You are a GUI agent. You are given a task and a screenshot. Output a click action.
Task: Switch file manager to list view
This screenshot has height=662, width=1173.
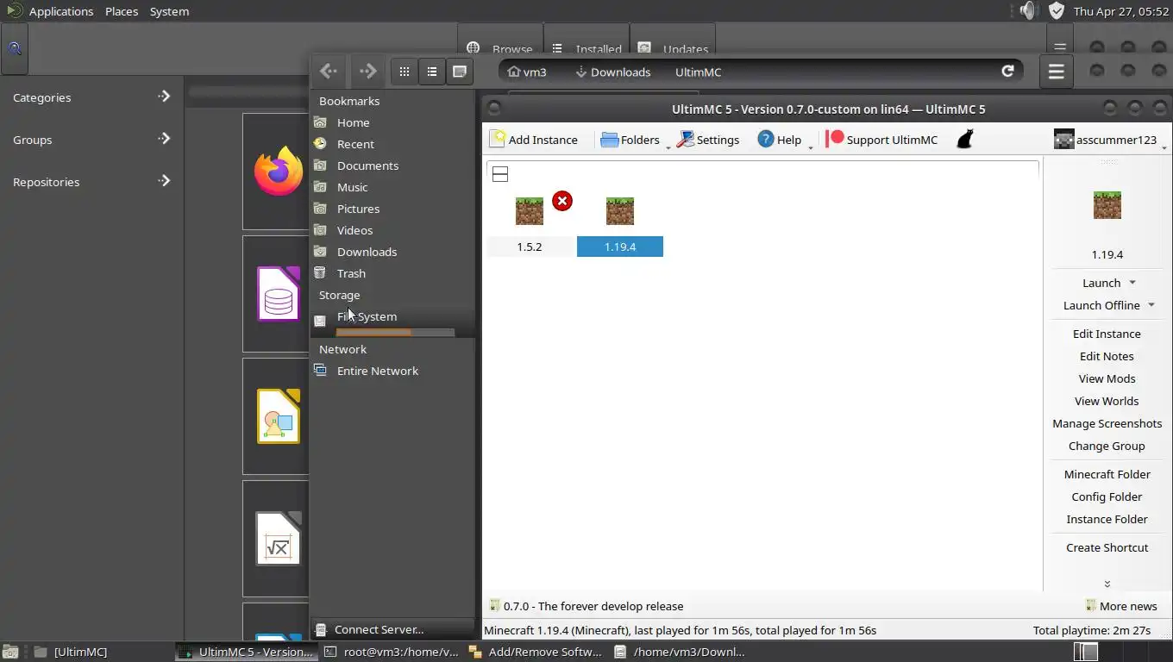click(x=431, y=72)
